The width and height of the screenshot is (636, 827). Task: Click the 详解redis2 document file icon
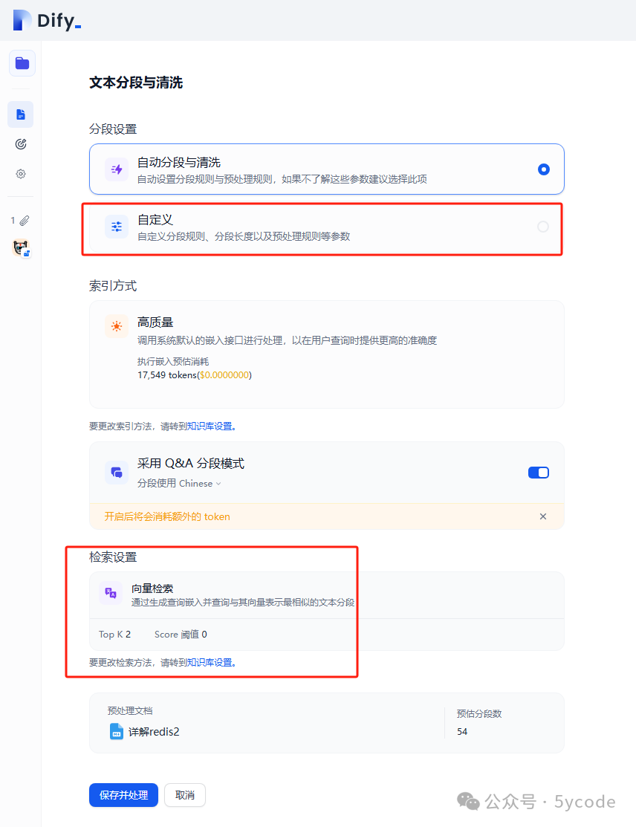tap(116, 732)
